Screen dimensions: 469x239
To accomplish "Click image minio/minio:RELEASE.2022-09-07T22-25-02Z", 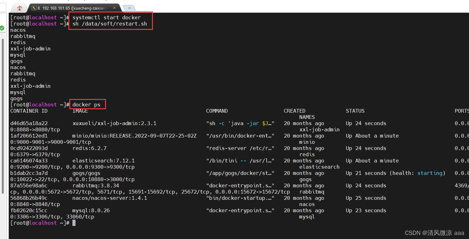I will [135, 136].
